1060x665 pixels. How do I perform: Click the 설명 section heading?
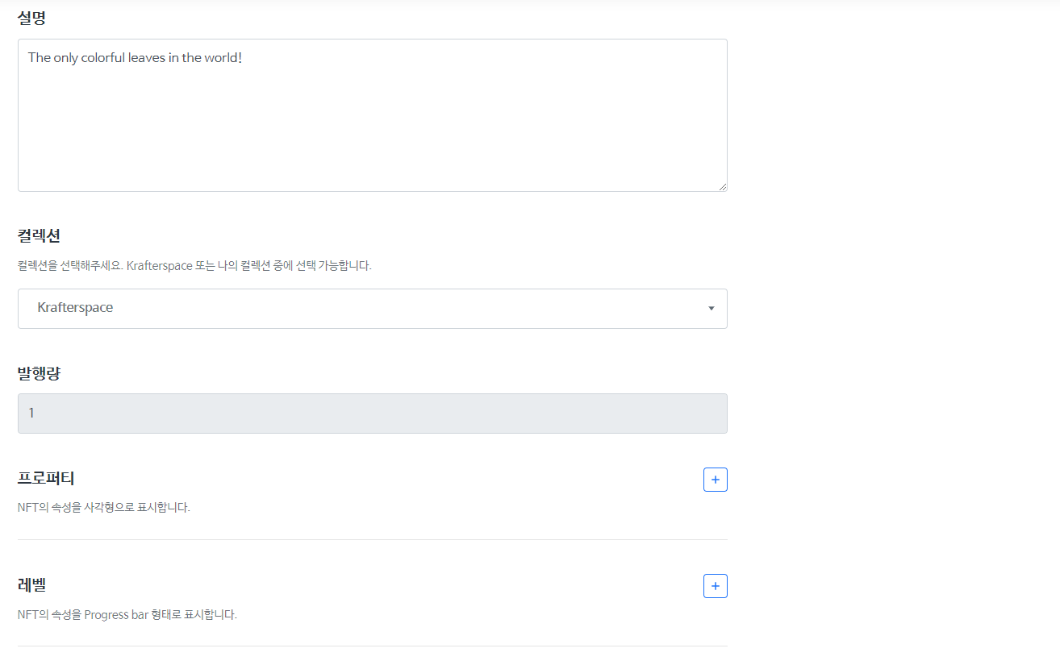pyautogui.click(x=31, y=17)
